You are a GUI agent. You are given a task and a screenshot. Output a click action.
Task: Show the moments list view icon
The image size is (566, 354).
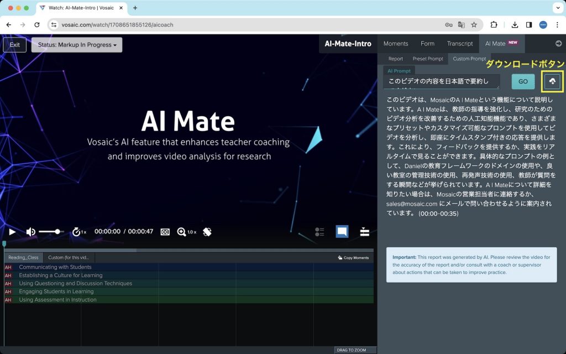point(319,232)
